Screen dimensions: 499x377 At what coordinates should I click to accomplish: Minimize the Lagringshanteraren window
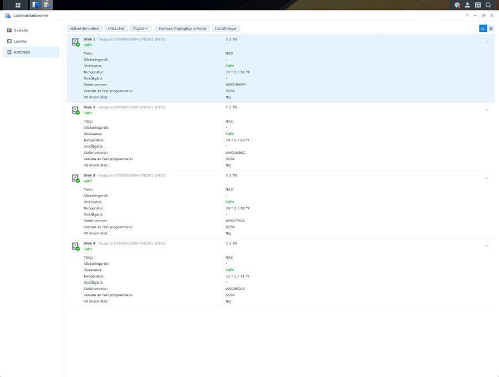(x=475, y=16)
